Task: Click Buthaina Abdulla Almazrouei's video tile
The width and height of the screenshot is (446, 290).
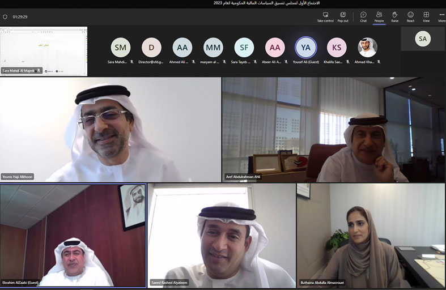Action: pyautogui.click(x=371, y=235)
